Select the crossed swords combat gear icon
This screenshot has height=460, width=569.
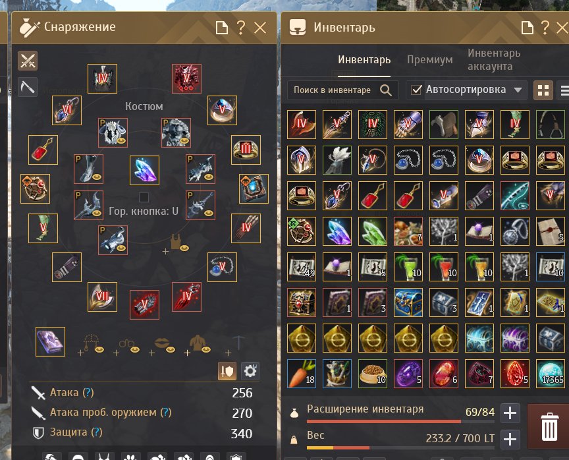click(x=28, y=61)
